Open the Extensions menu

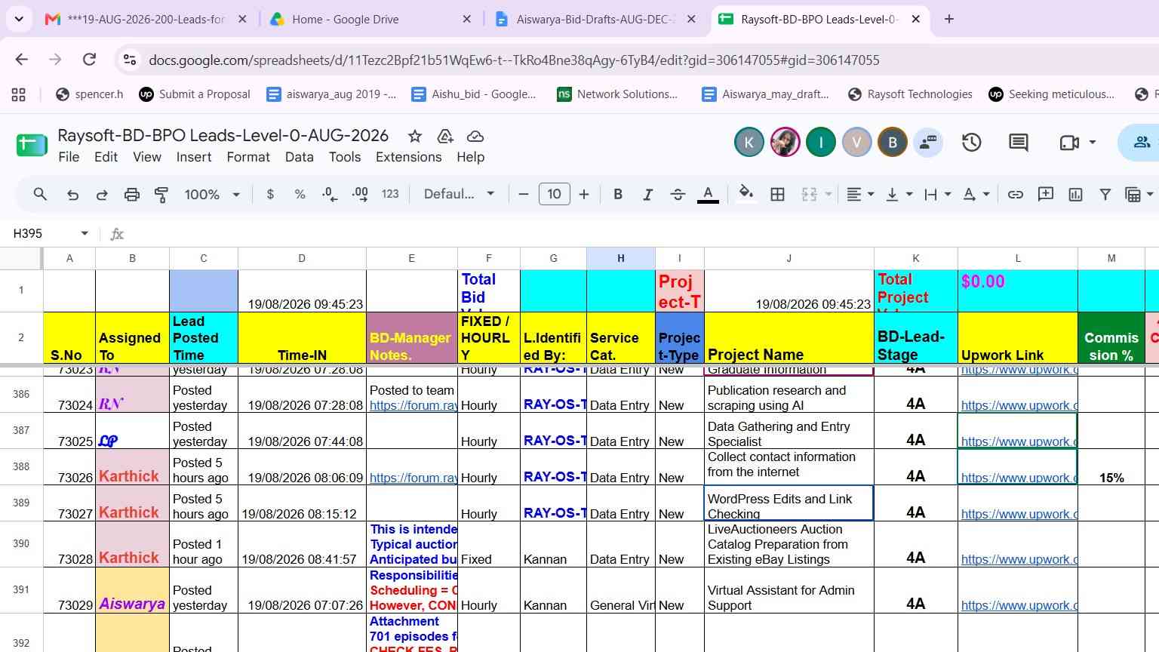pos(408,157)
